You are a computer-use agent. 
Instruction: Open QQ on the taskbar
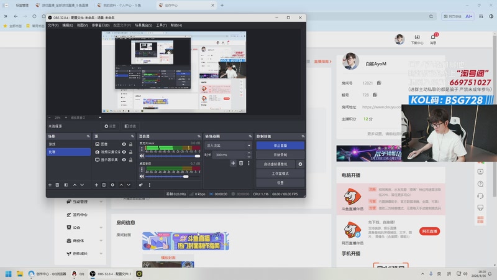click(x=78, y=274)
